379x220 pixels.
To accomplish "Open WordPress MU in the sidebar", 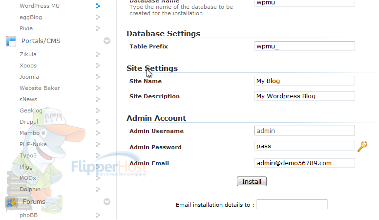I will coord(40,6).
